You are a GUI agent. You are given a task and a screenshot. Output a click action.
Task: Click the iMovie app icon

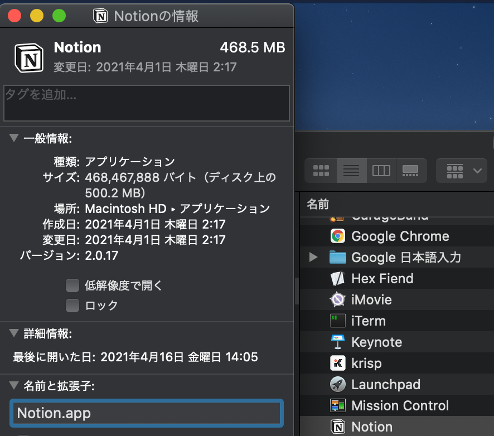[338, 299]
